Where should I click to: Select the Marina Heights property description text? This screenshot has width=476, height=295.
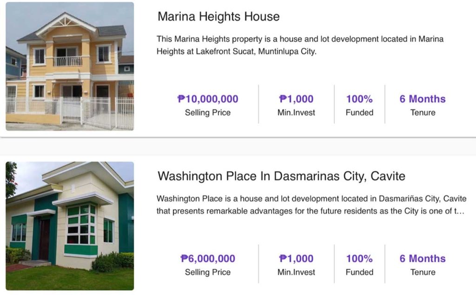pyautogui.click(x=300, y=45)
